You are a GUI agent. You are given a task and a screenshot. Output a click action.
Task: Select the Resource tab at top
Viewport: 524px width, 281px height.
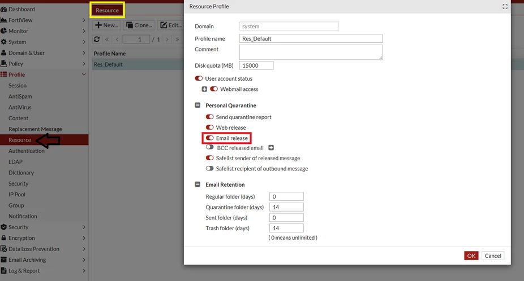[108, 10]
